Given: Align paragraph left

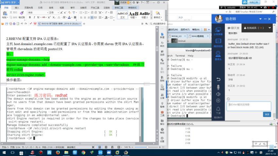Looking at the screenshot, I should pos(81,18).
